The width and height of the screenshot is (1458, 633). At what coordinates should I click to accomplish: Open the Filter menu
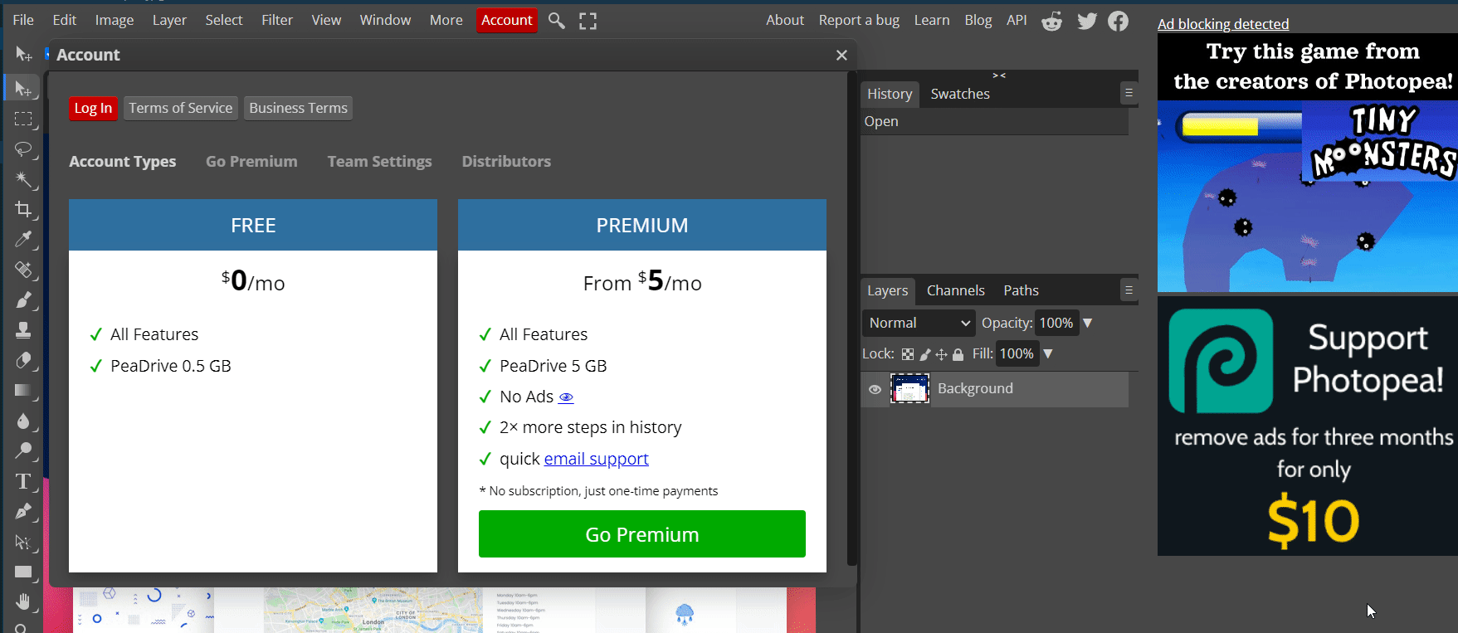click(277, 20)
